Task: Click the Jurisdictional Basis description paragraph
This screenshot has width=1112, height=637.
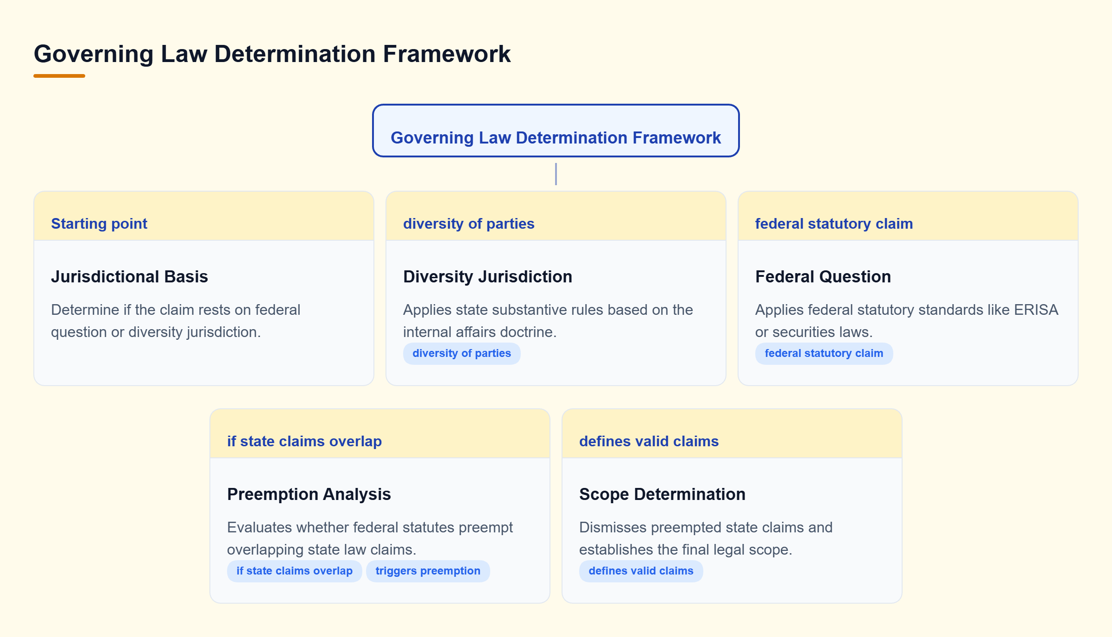Action: [176, 321]
